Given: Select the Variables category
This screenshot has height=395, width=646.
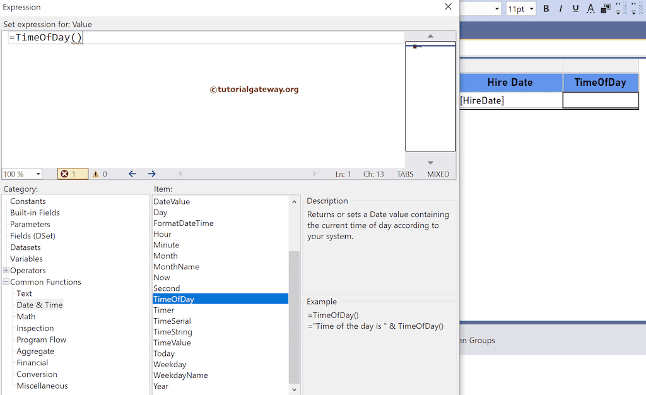Looking at the screenshot, I should 26,259.
